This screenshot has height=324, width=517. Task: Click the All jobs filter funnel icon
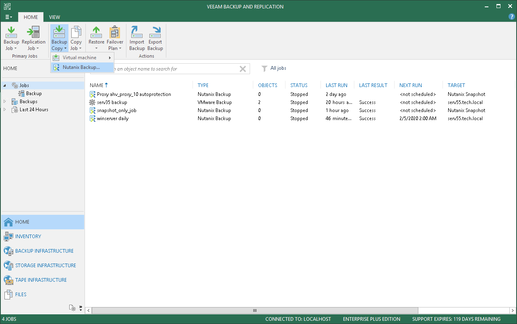tap(264, 69)
